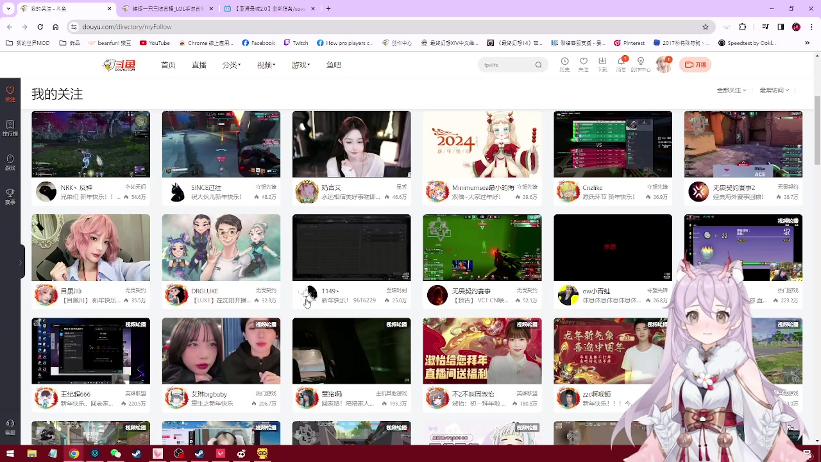The height and width of the screenshot is (462, 821).
Task: Open the 我的世界MOD bookmark folder
Action: (x=28, y=43)
